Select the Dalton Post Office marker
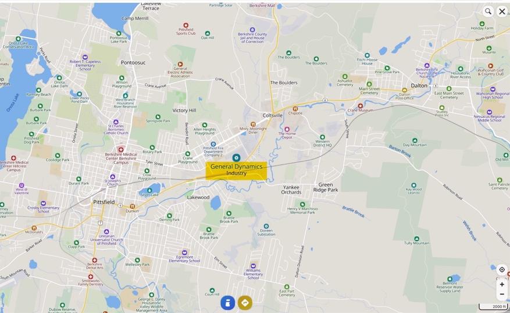This screenshot has height=313, width=510. 405,90
